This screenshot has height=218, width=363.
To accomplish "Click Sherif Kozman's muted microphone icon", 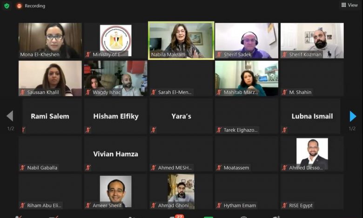I will pos(284,55).
